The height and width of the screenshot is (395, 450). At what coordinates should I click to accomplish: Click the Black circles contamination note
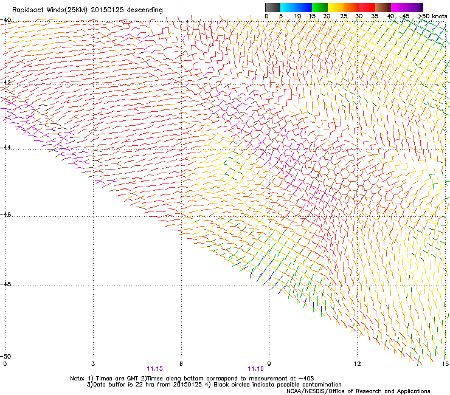point(274,385)
